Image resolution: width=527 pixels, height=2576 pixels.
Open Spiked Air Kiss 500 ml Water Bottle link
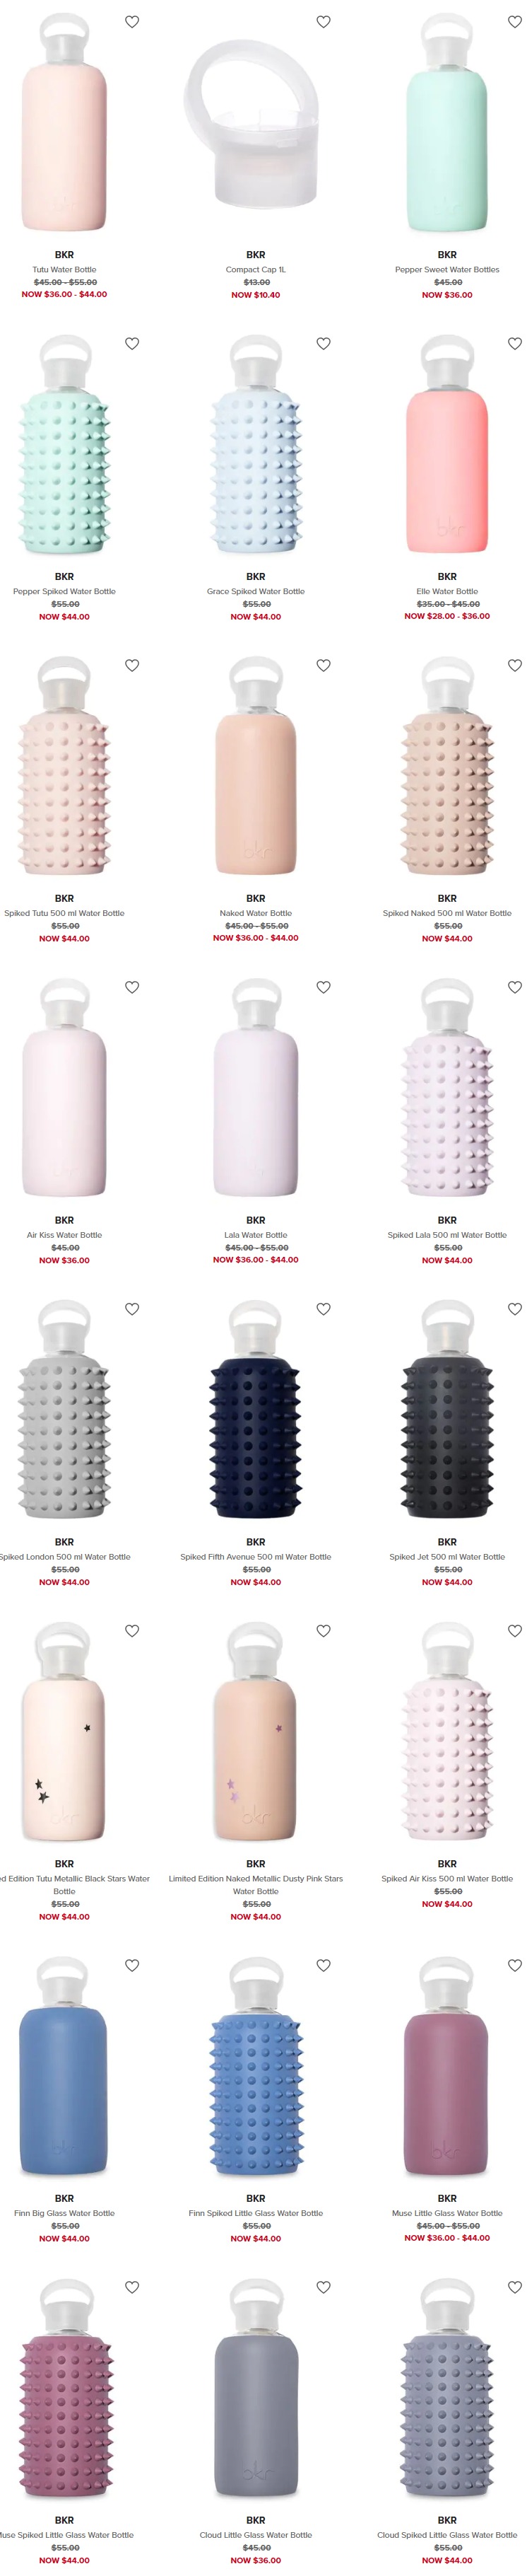447,1880
